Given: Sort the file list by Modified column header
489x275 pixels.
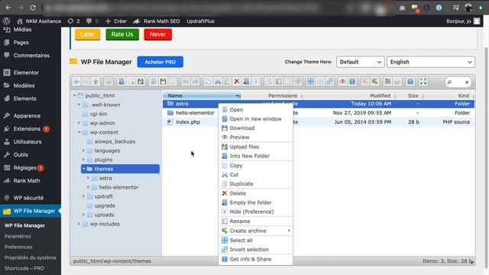Looking at the screenshot, I should [381, 95].
